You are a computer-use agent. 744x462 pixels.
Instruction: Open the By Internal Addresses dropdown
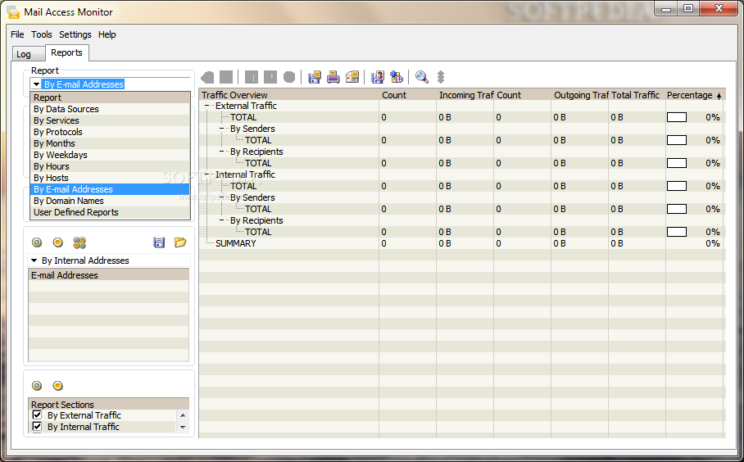34,260
